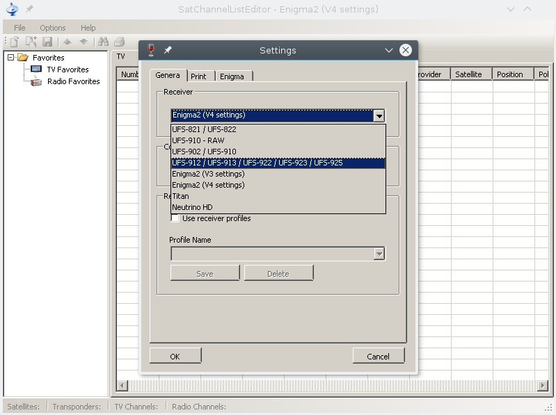Click the move up arrow icon

tap(67, 42)
